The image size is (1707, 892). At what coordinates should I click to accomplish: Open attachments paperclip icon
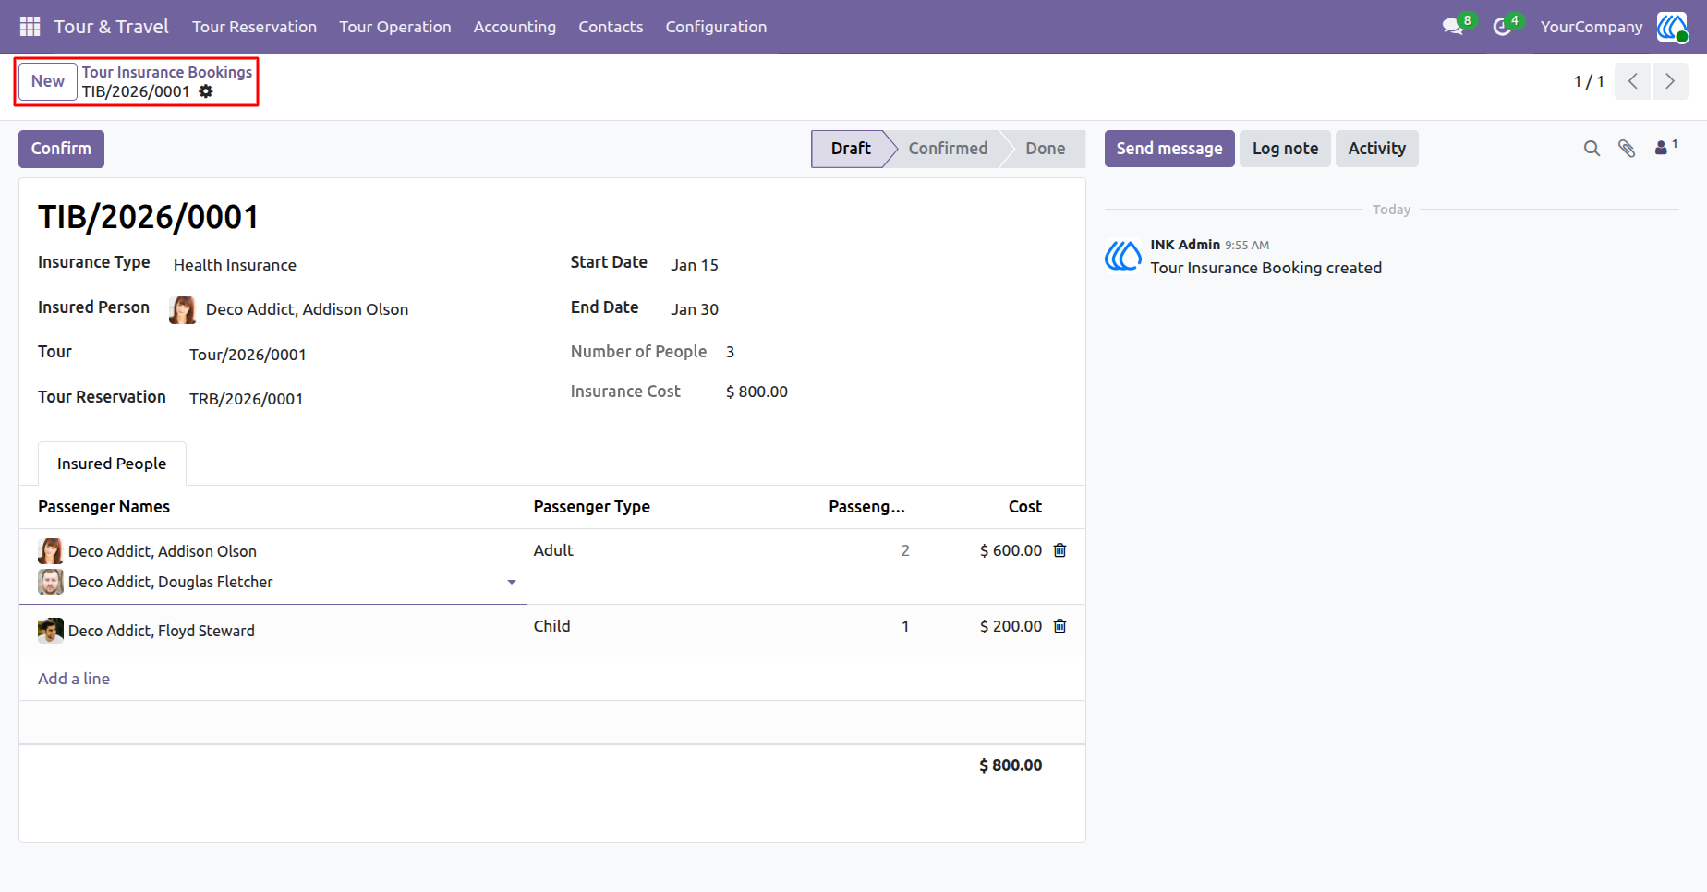click(1627, 149)
